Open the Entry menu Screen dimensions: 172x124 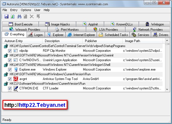click(14, 10)
